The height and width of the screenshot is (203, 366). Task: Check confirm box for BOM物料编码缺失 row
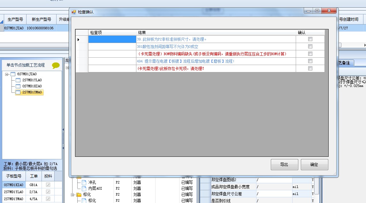click(310, 54)
